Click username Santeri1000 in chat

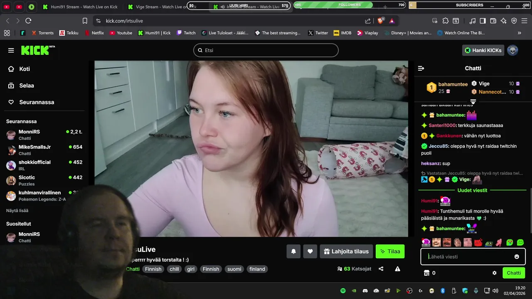(x=442, y=125)
